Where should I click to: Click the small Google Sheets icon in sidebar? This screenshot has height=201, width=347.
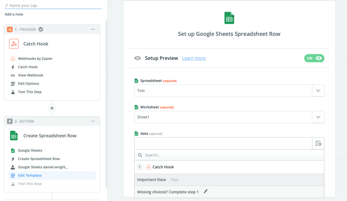(13, 151)
